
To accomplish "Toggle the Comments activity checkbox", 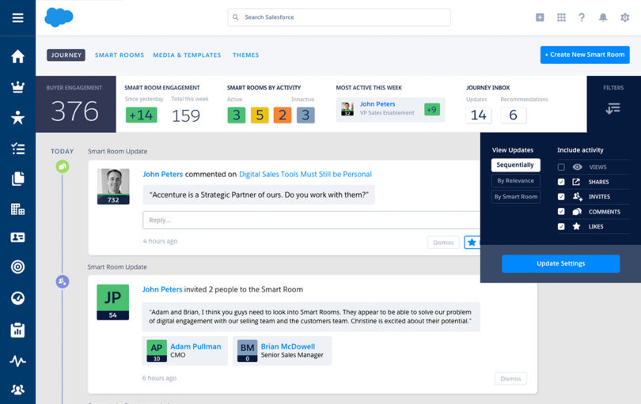I will [561, 212].
